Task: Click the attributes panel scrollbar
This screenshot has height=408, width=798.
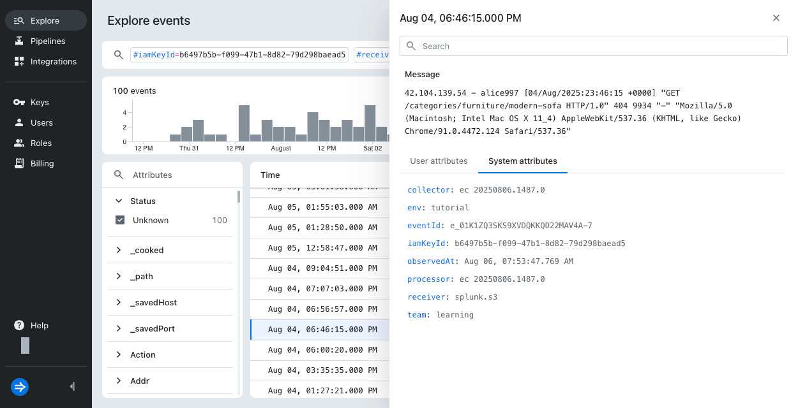Action: coord(239,196)
